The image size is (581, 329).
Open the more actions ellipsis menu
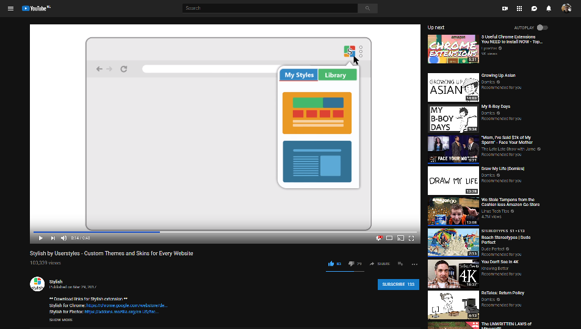tap(414, 264)
